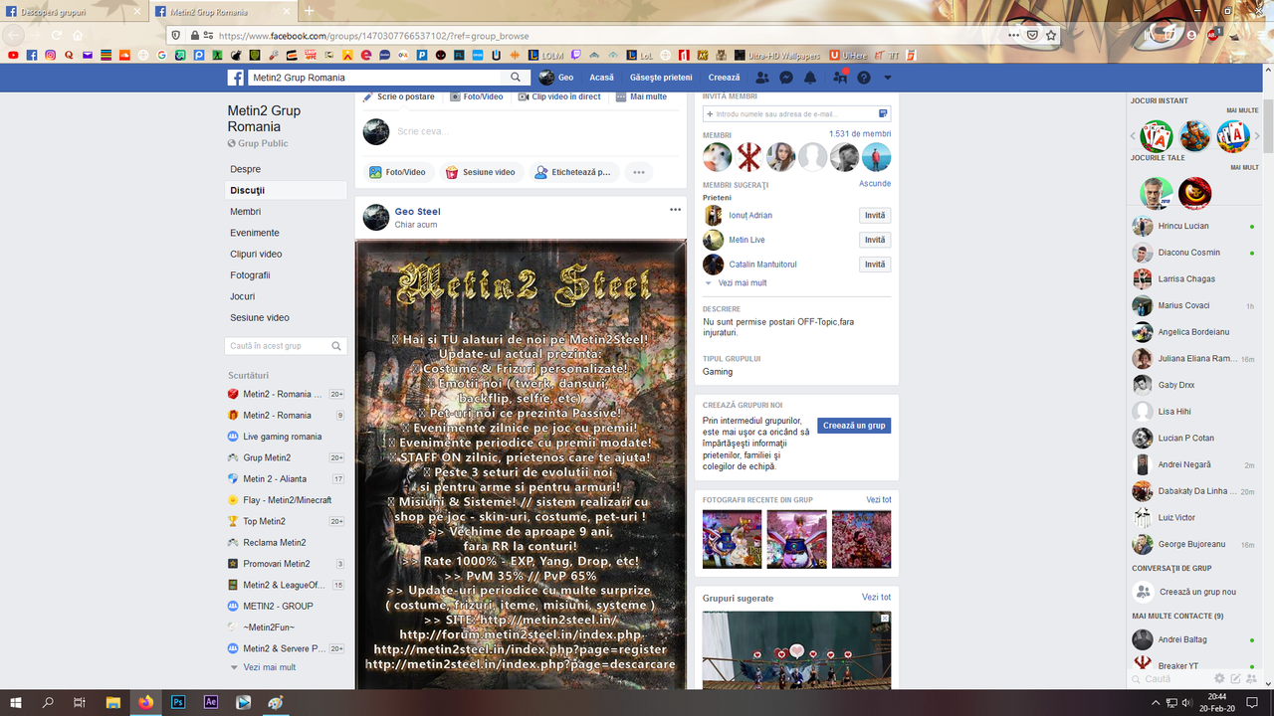The width and height of the screenshot is (1274, 716).
Task: Open the Messenger icon in top bar
Action: tap(786, 78)
